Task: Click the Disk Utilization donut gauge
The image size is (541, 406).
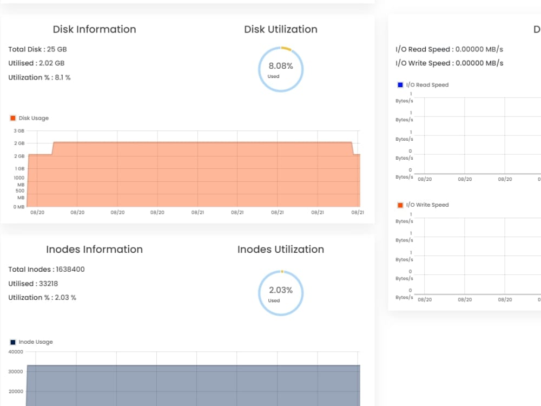Action: 281,69
